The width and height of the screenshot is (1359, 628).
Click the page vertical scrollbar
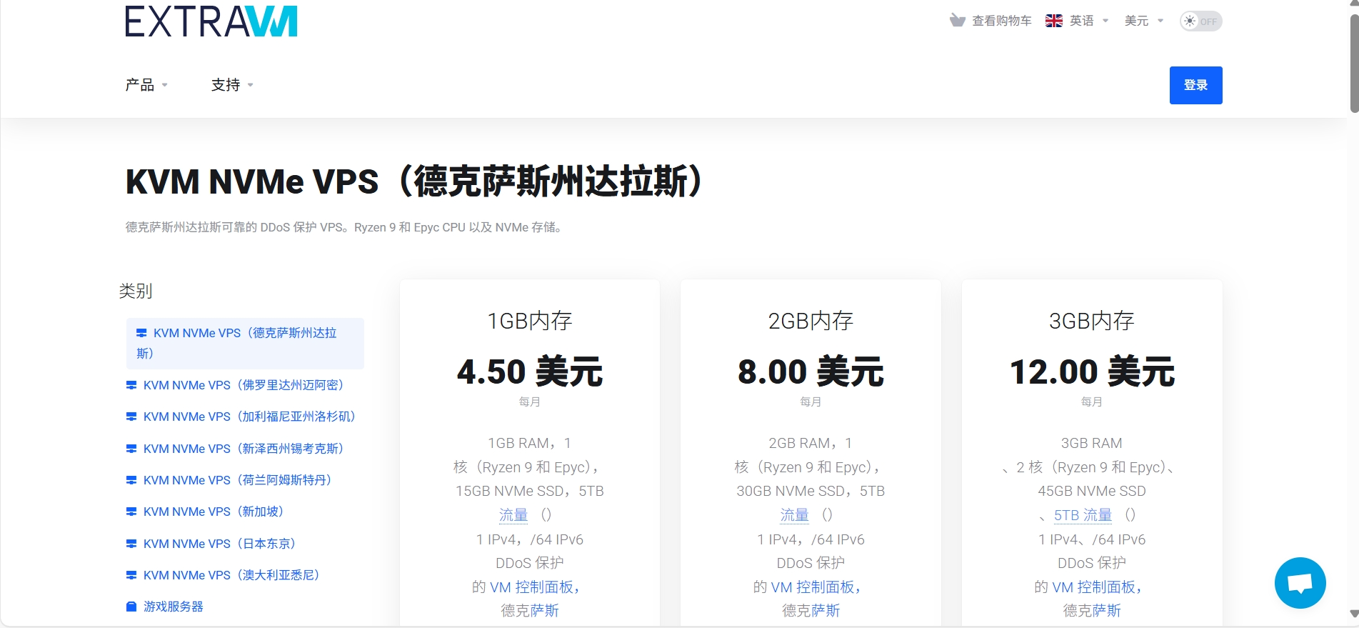coord(1353,64)
